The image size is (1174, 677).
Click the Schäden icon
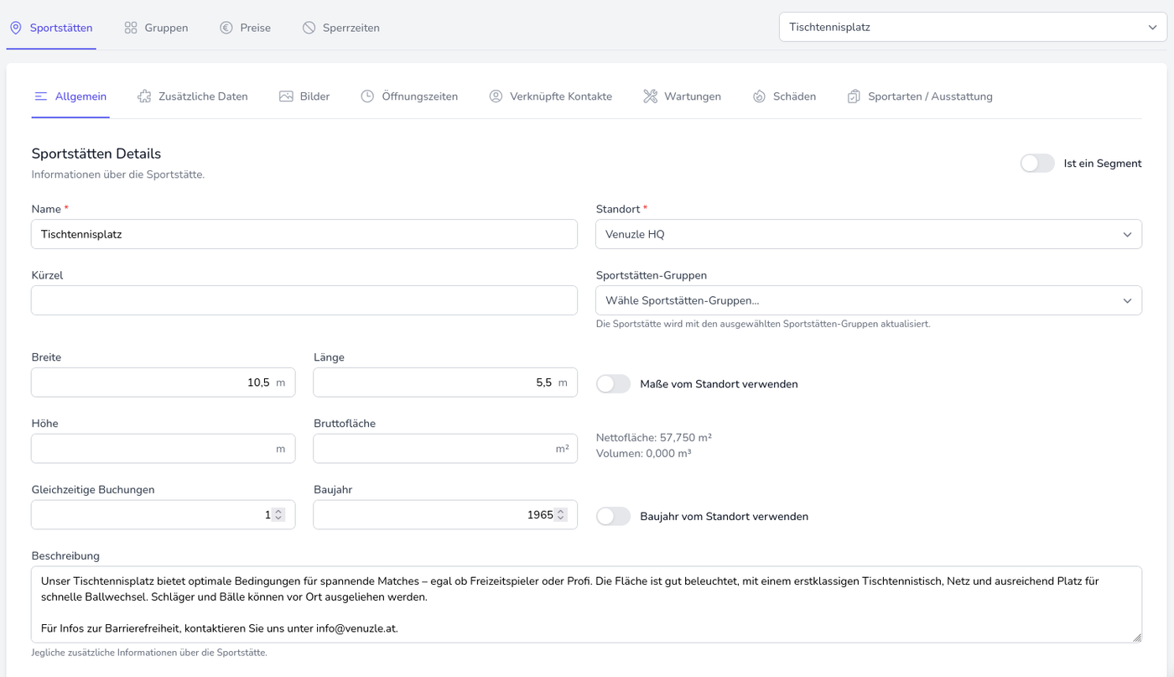pos(759,96)
